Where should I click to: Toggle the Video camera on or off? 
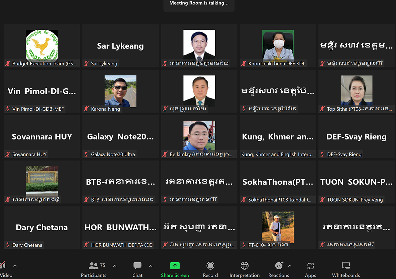(x=2, y=265)
